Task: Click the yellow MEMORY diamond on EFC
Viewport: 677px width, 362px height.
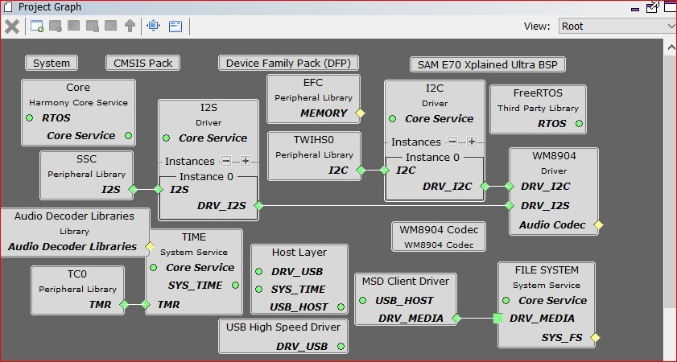Action: point(360,113)
